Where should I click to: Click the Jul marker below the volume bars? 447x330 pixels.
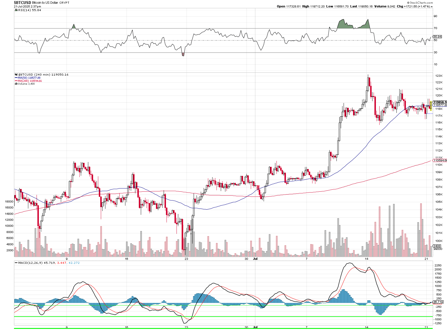tap(255, 259)
